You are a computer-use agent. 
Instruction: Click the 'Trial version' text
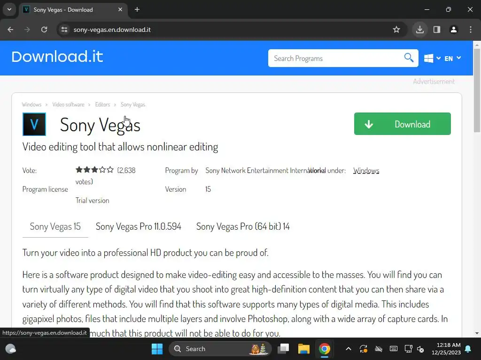coord(93,201)
